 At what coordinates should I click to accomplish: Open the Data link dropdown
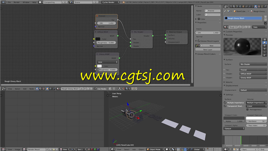click(259, 27)
